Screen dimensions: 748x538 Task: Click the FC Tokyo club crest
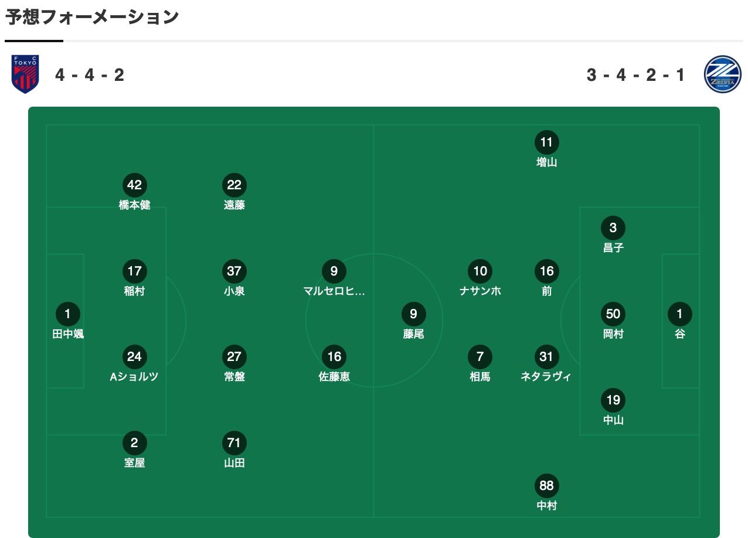click(25, 74)
